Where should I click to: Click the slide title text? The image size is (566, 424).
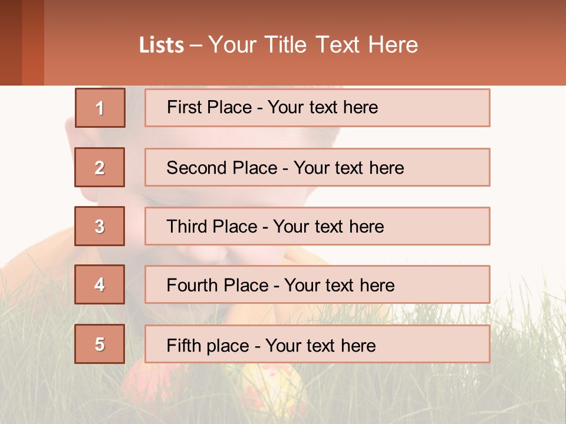(278, 45)
